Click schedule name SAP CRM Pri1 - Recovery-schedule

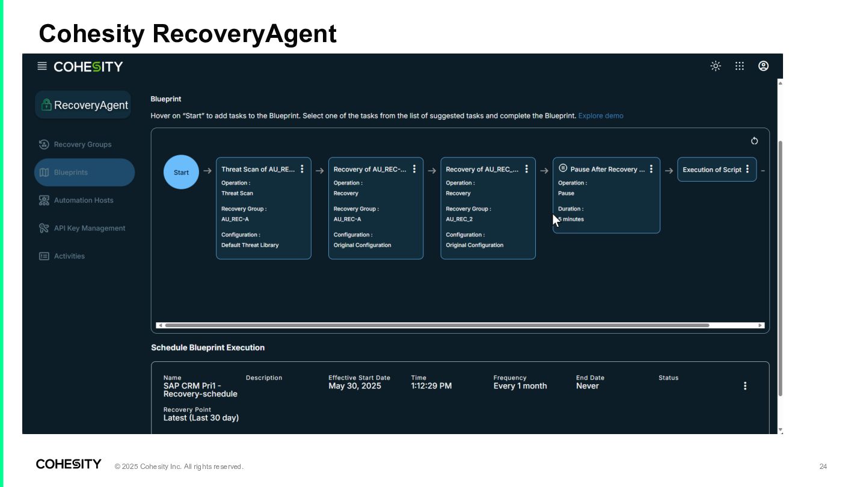coord(200,390)
